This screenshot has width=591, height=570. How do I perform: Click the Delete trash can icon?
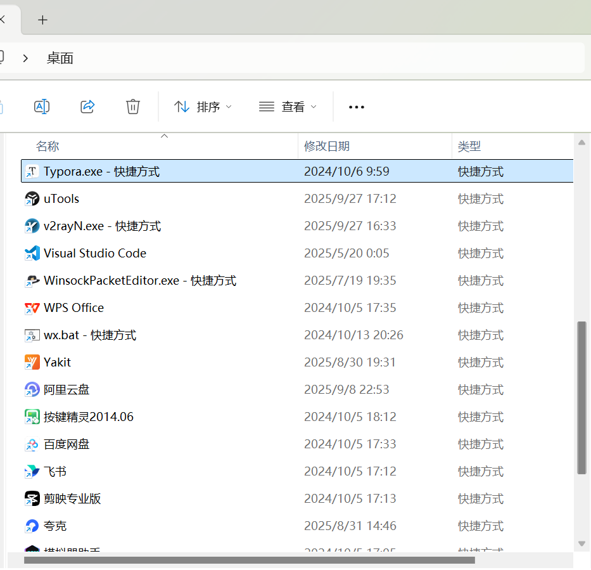coord(132,107)
